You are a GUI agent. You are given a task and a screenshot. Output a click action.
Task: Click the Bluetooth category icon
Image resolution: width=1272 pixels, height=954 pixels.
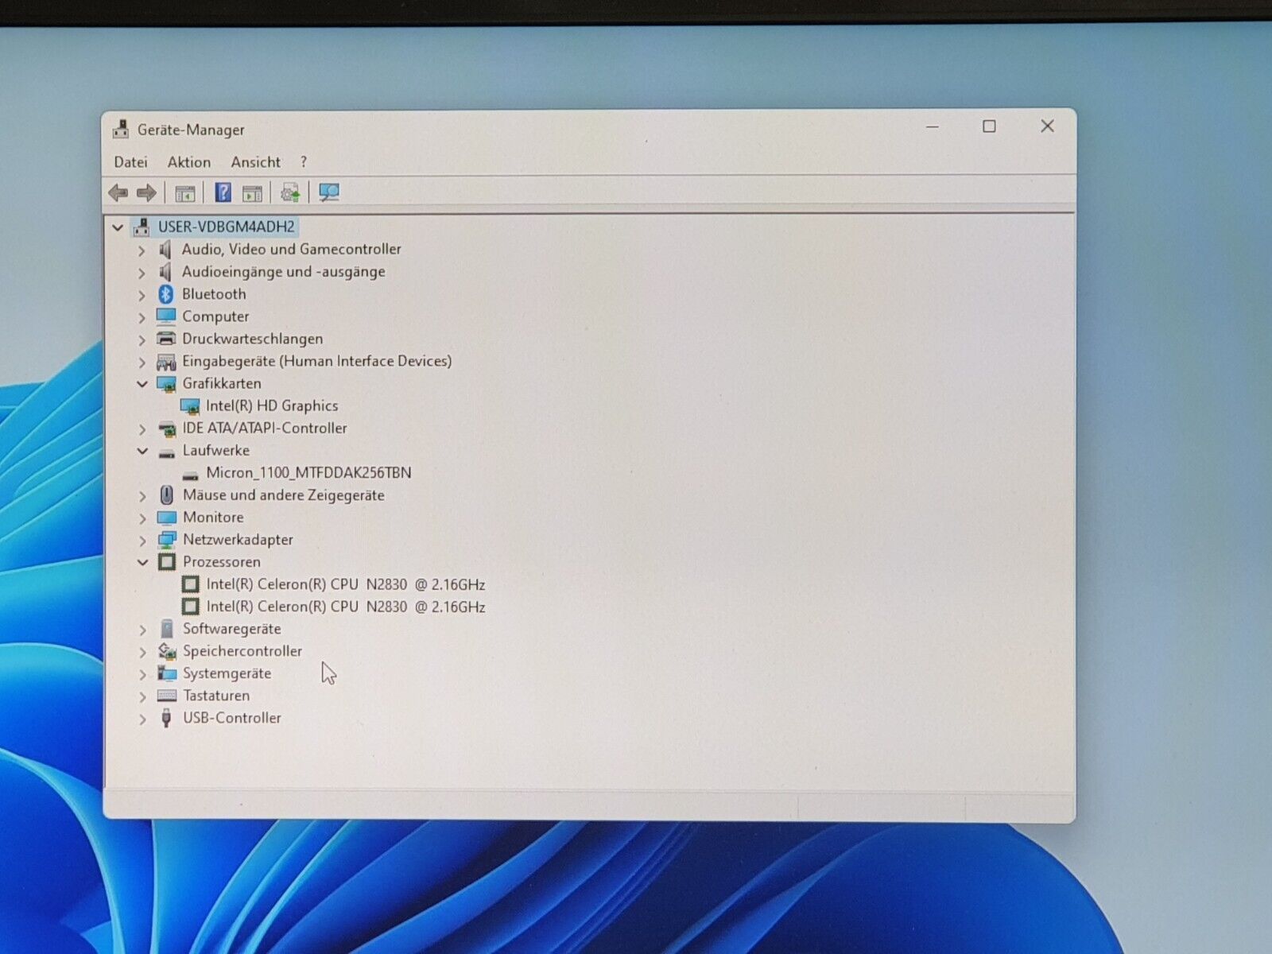point(166,294)
